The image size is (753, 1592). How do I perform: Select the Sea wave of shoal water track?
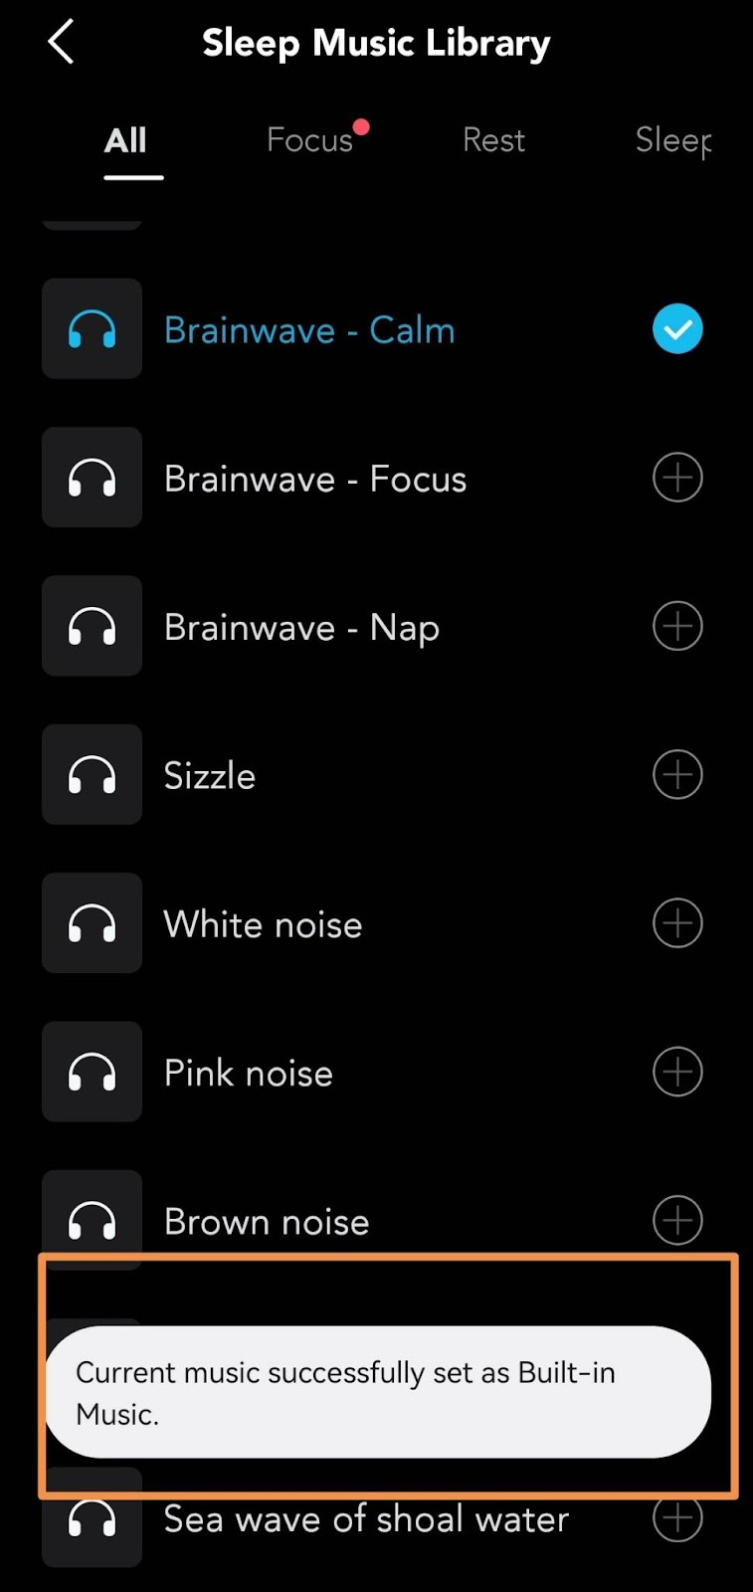[x=366, y=1519]
